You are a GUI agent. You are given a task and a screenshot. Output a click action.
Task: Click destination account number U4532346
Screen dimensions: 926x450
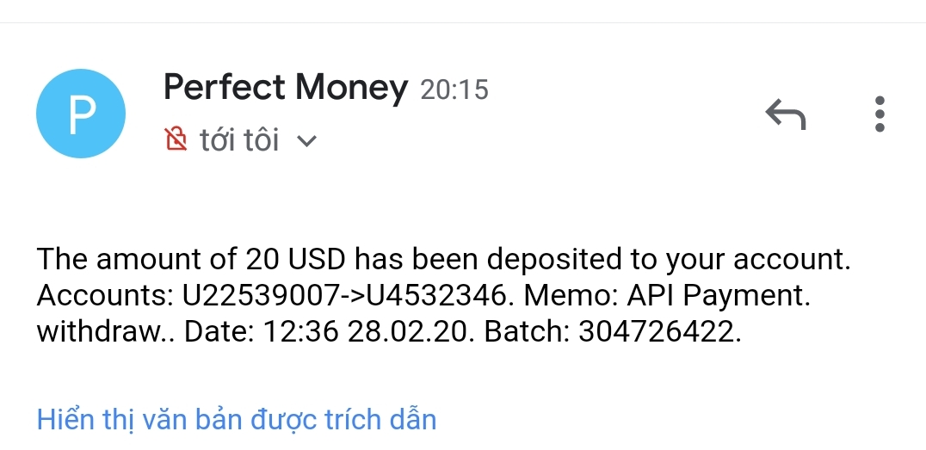(435, 295)
